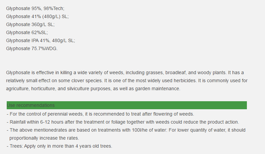Click the 'Glyphosate 41% (480g/L) SL' line
Viewport: 265px width, 154px height.
coord(37,16)
